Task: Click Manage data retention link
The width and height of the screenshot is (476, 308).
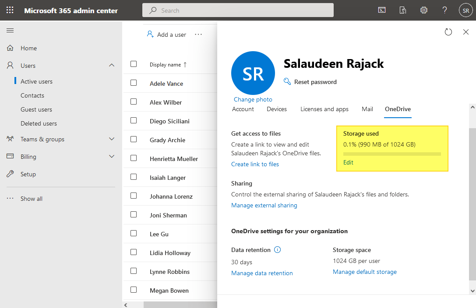Action: pos(262,273)
